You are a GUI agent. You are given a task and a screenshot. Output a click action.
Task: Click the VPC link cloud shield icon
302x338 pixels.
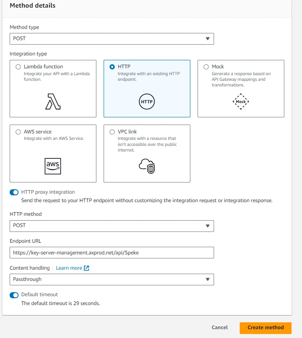(147, 166)
